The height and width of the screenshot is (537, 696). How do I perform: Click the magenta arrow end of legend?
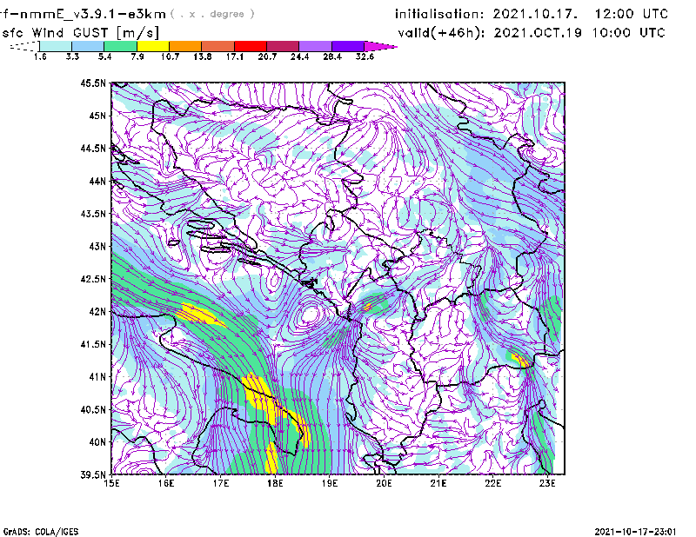pos(380,46)
